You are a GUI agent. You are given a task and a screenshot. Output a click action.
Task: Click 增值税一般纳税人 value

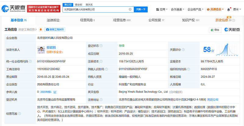point(130,77)
